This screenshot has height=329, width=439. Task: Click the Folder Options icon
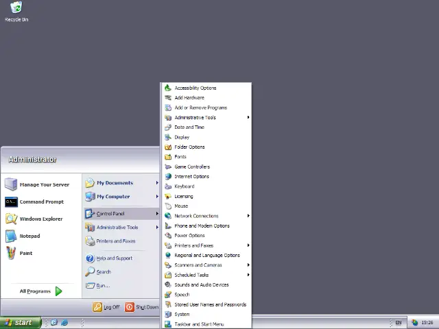point(168,147)
